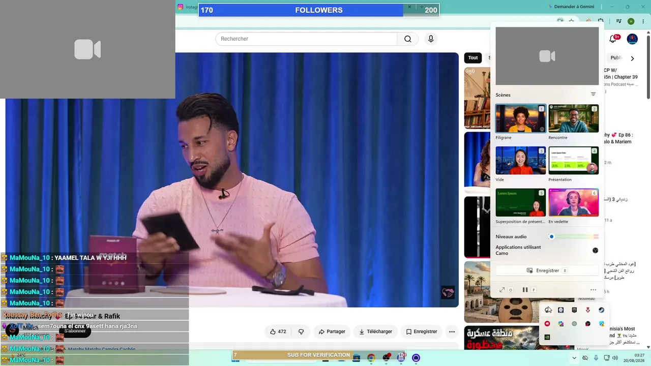Start voice search with the microphone icon

[x=431, y=39]
